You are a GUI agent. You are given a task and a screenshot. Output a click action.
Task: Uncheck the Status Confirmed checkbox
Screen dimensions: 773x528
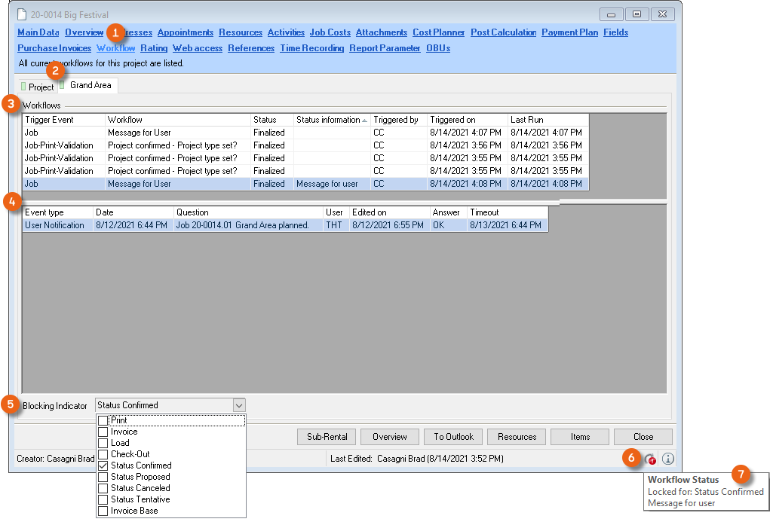pyautogui.click(x=103, y=465)
